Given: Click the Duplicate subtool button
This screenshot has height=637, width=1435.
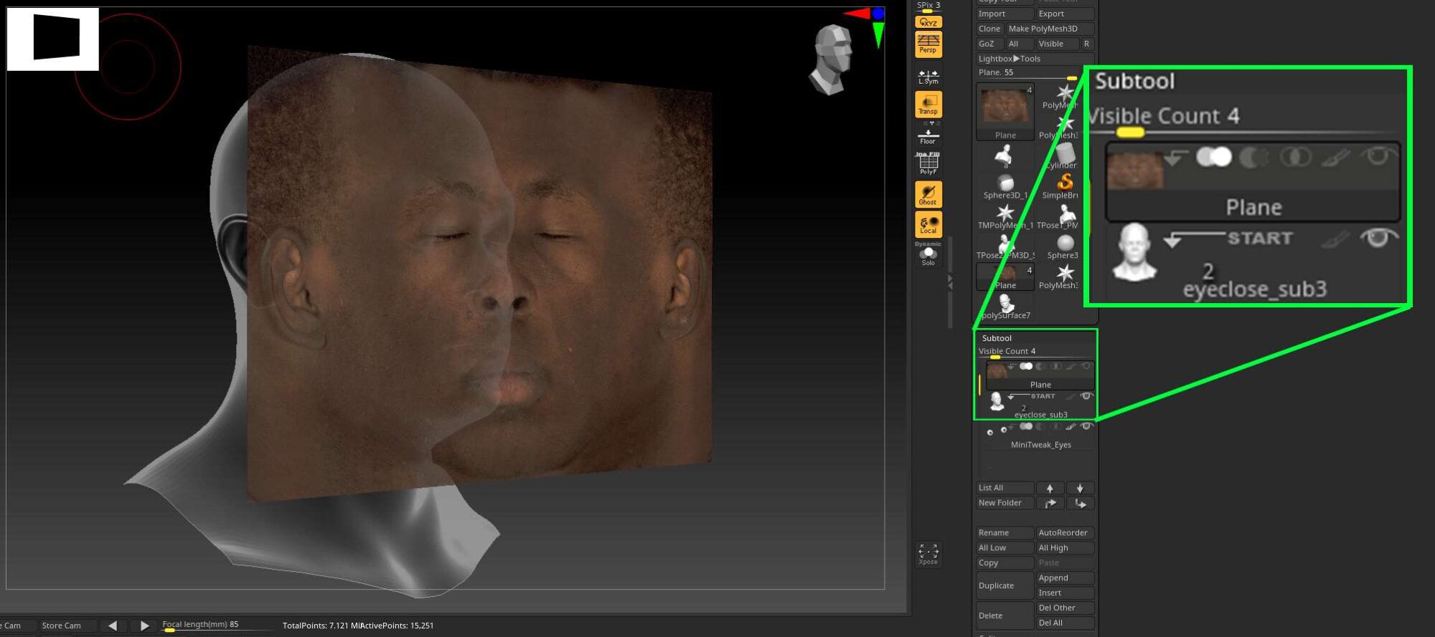Looking at the screenshot, I should (1004, 585).
